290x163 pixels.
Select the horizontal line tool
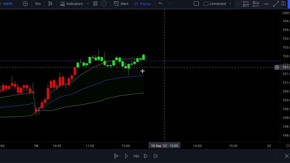click(266, 4)
